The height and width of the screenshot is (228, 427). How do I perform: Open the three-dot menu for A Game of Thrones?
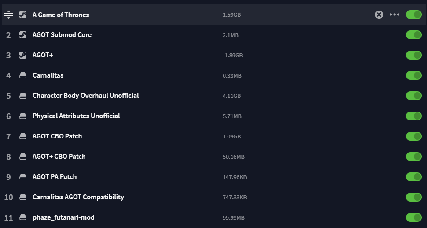click(x=394, y=15)
